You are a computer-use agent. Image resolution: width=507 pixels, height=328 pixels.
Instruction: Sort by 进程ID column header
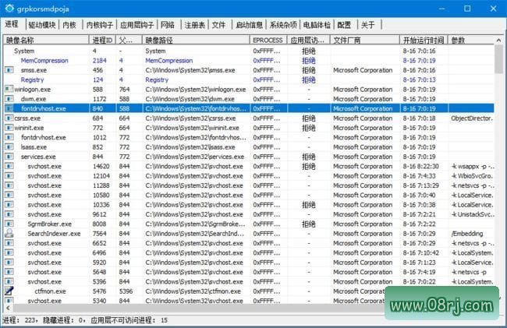click(102, 40)
